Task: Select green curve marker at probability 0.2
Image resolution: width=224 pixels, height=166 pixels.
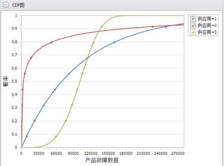Action: click(66, 121)
